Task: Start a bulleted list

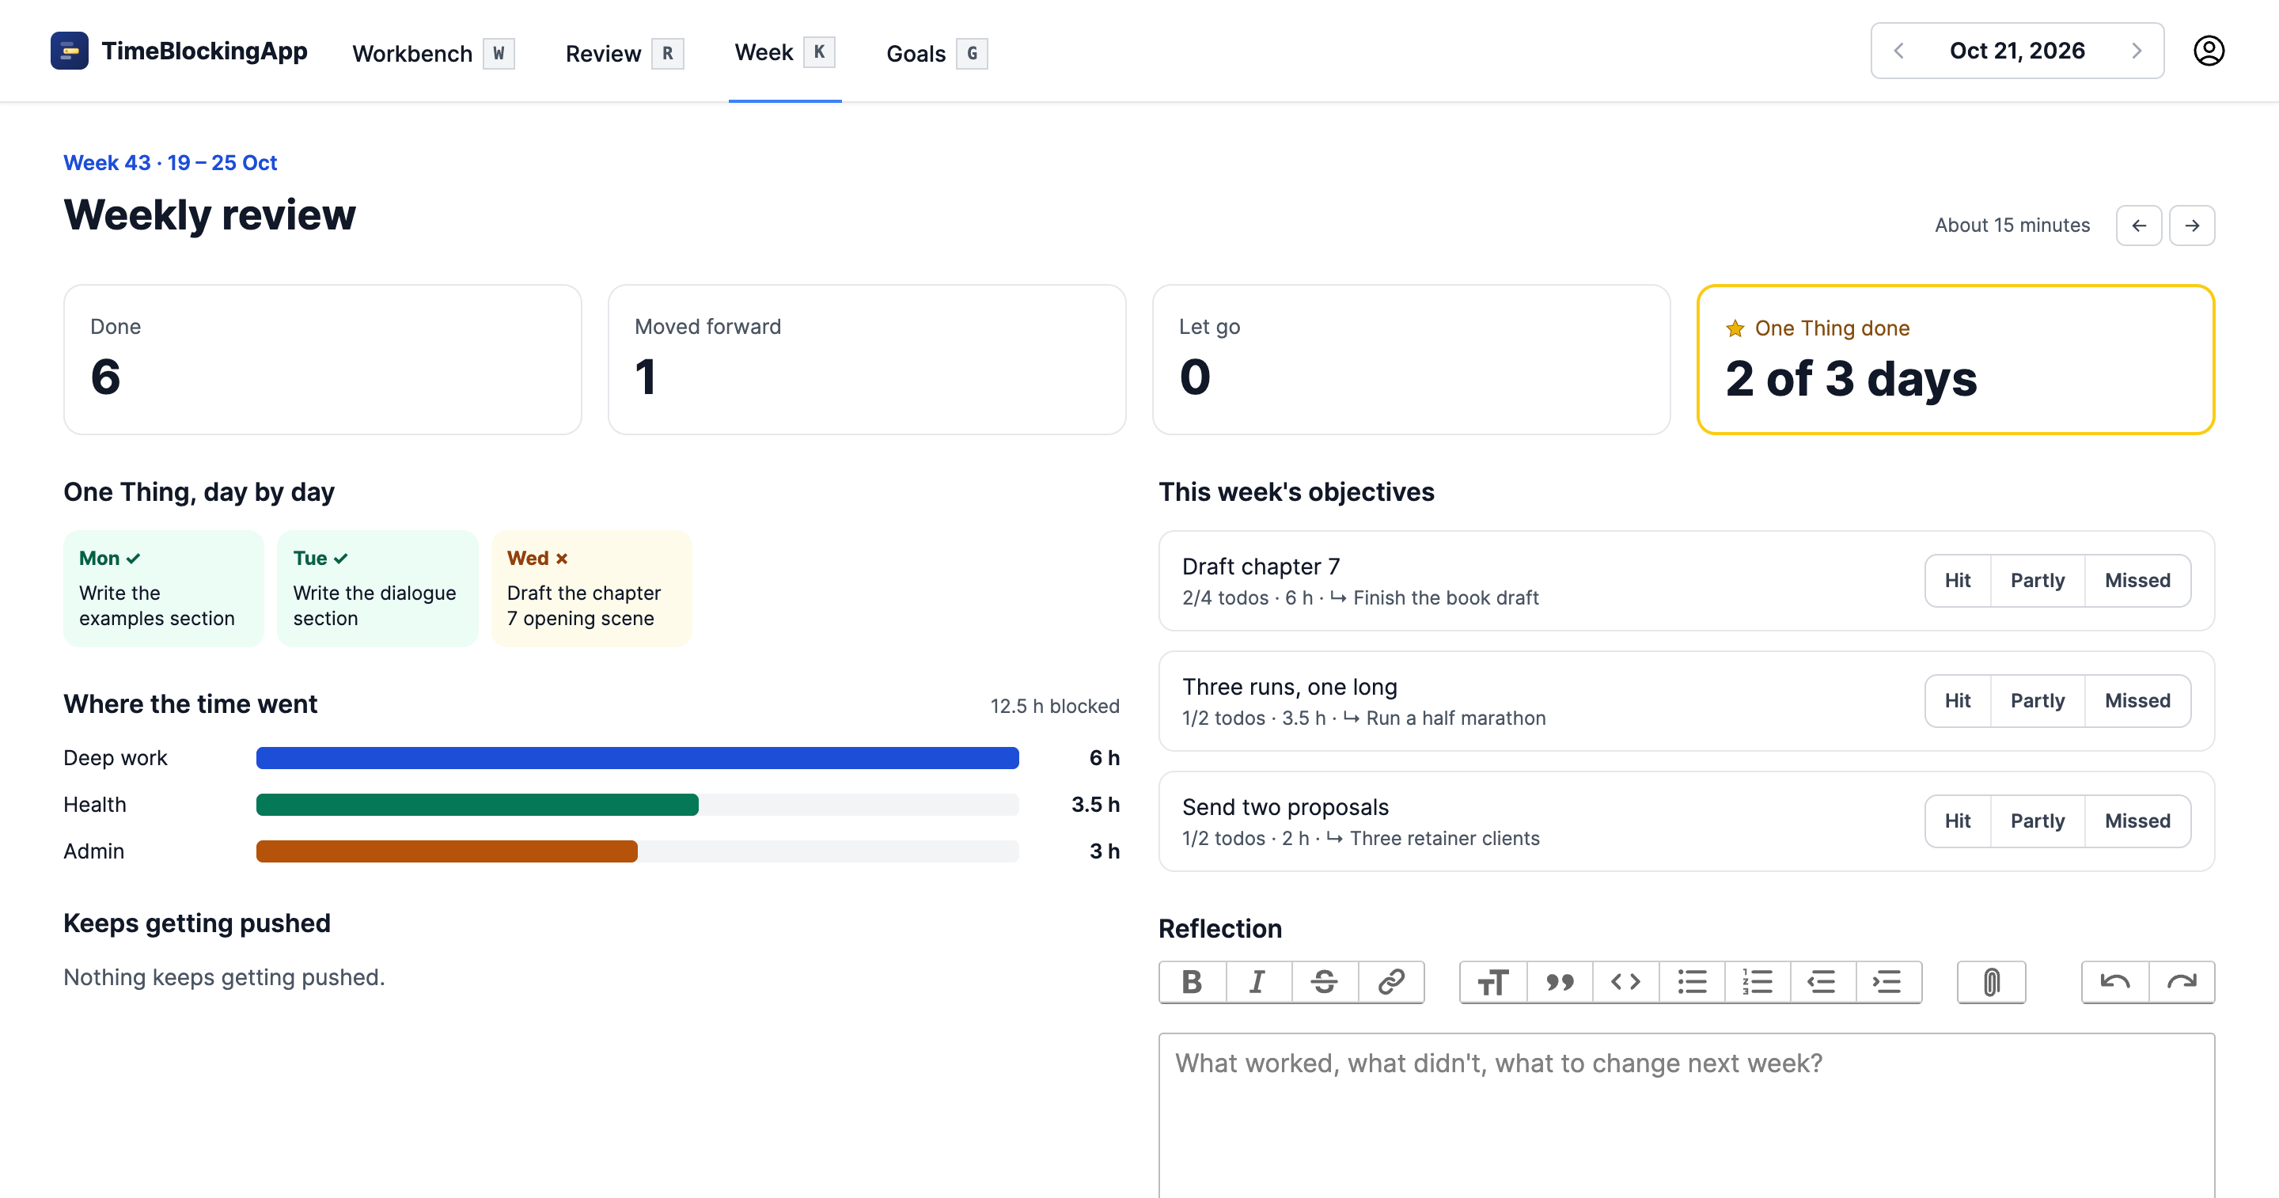Action: click(x=1692, y=982)
